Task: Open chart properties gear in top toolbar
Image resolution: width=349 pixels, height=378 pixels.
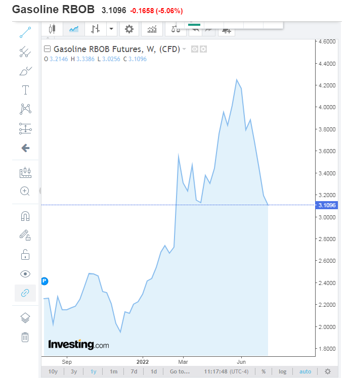Action: (129, 29)
